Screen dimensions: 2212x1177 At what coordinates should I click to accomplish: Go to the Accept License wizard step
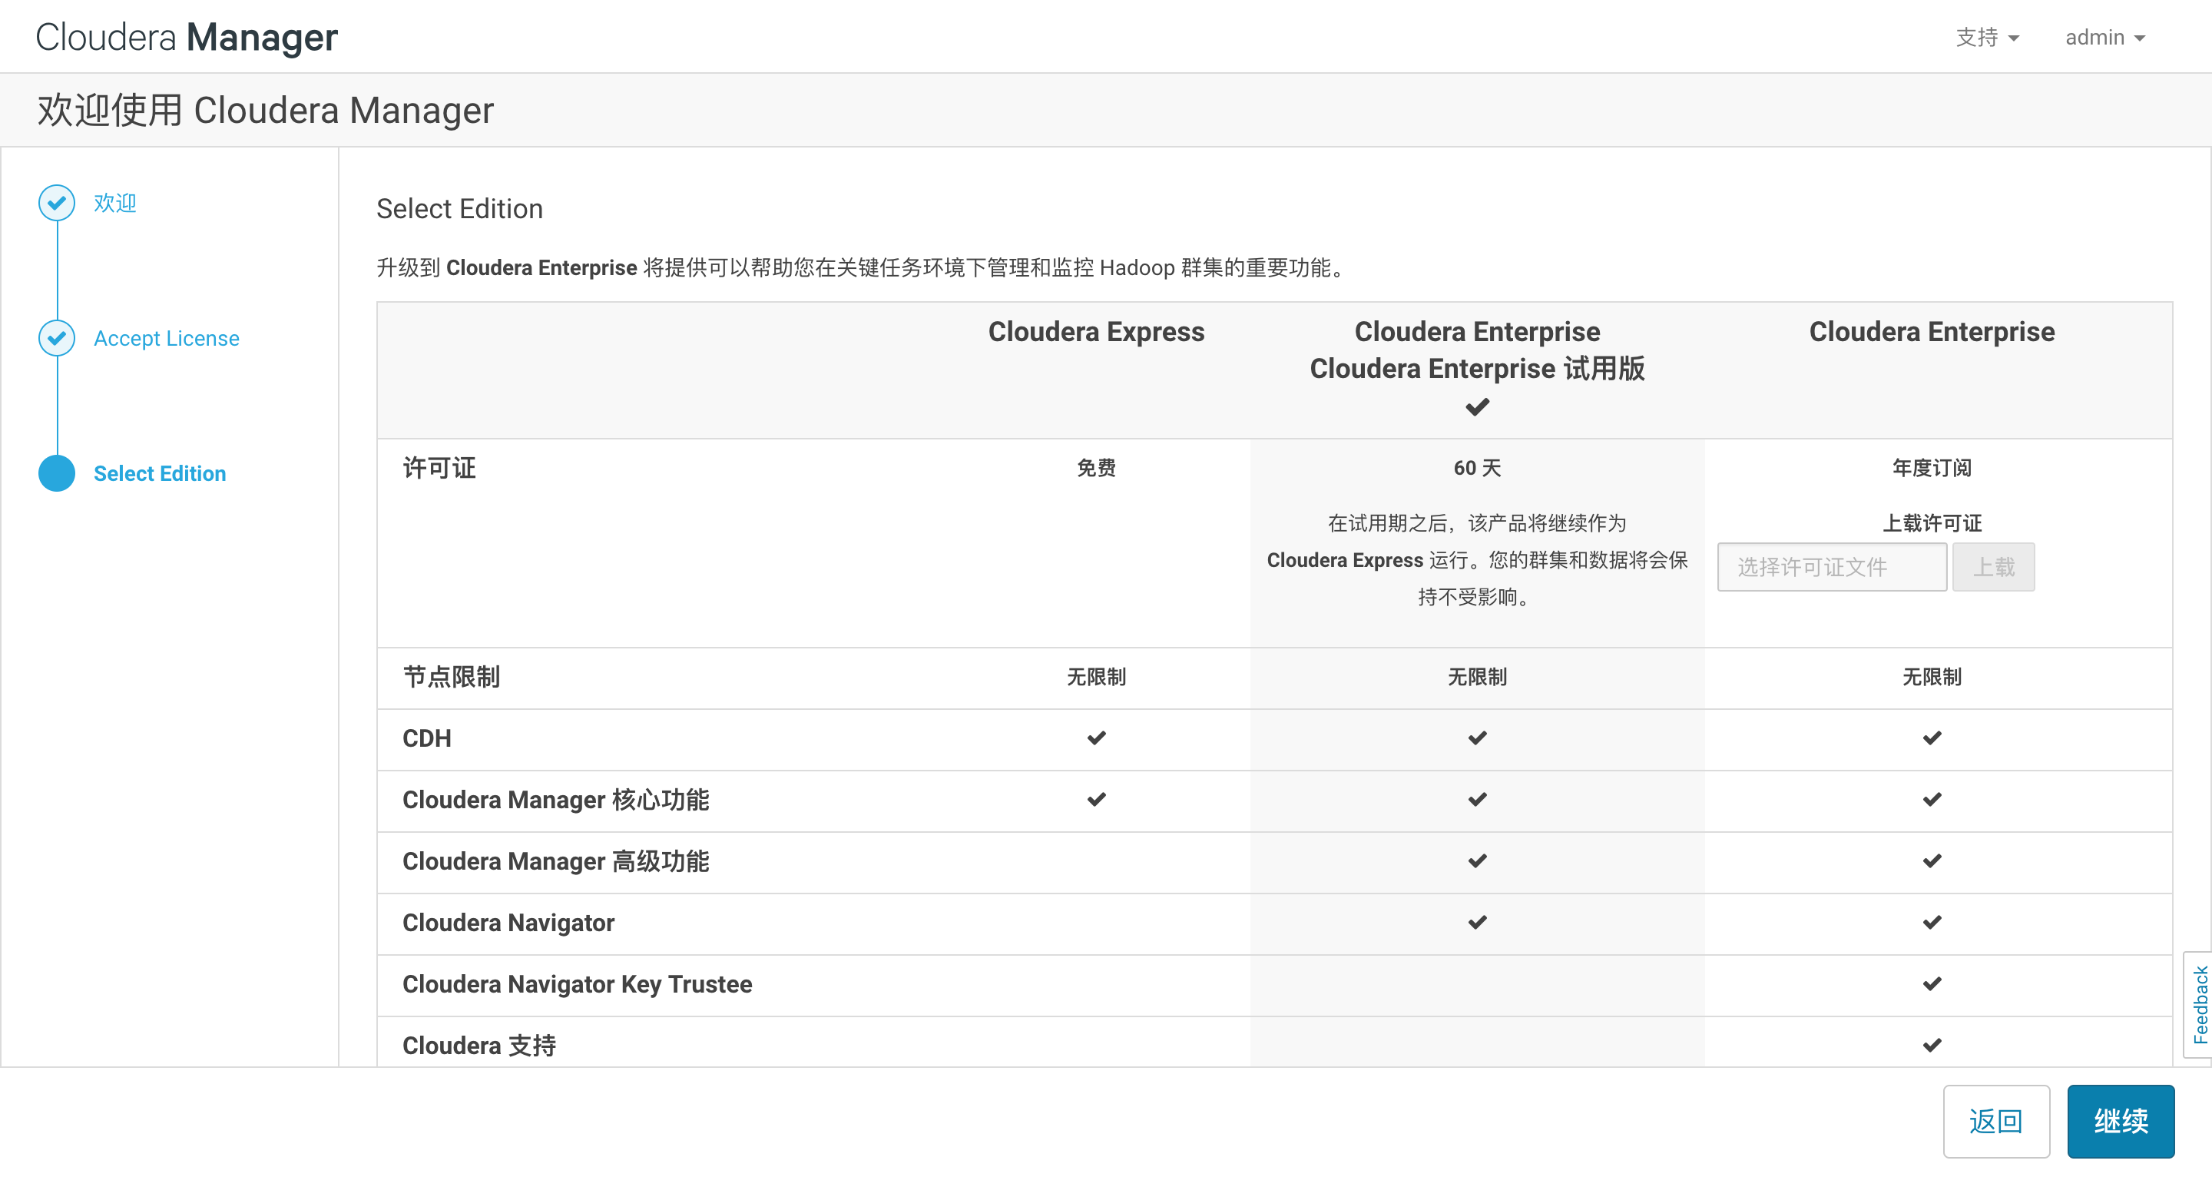167,339
